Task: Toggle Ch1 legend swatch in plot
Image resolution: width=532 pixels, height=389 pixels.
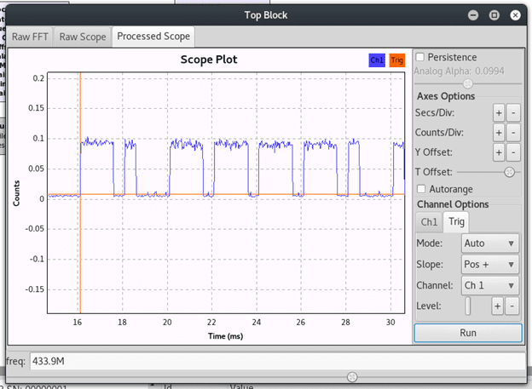Action: point(377,60)
